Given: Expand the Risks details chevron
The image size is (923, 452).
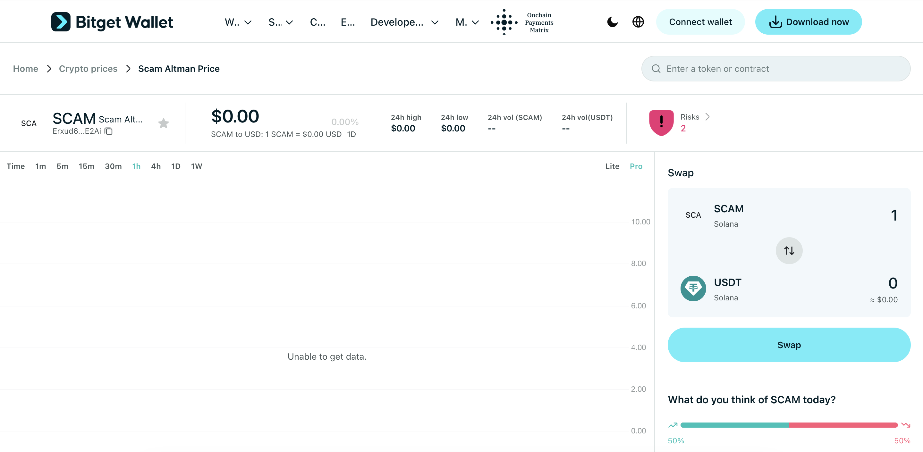Looking at the screenshot, I should tap(707, 117).
